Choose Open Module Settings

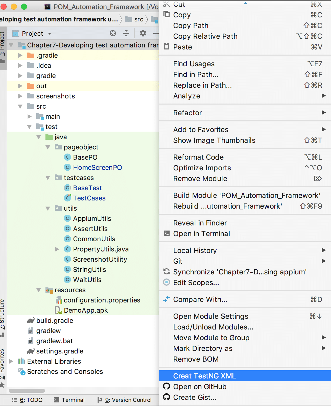pos(245,316)
